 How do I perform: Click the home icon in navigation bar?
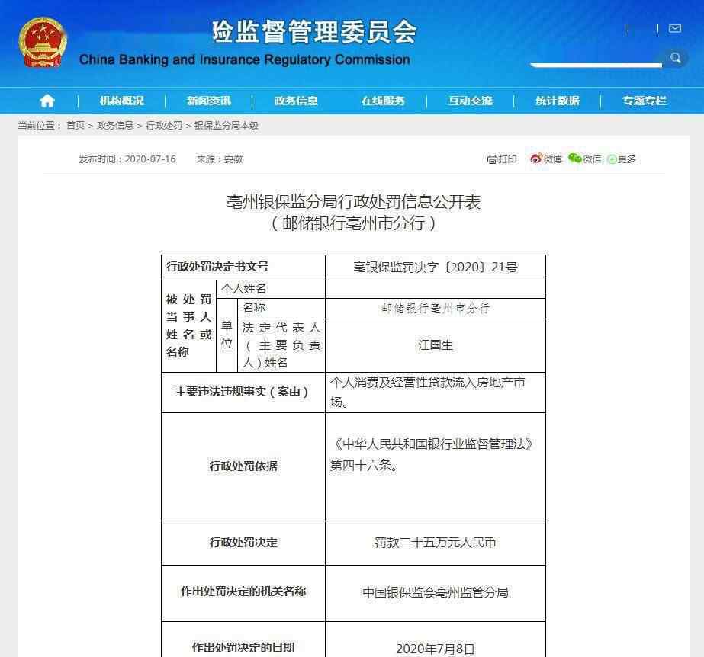click(x=47, y=101)
